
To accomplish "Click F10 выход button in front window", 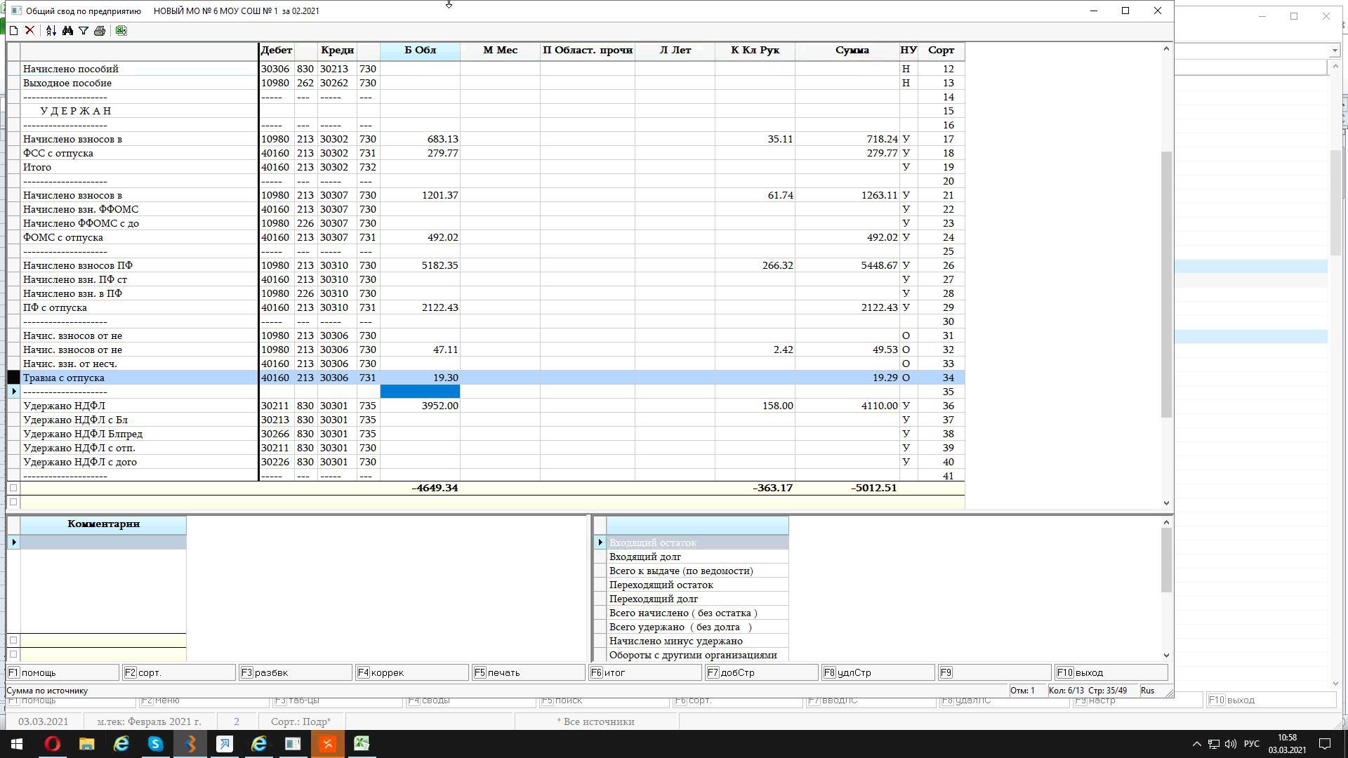I will pyautogui.click(x=1111, y=672).
